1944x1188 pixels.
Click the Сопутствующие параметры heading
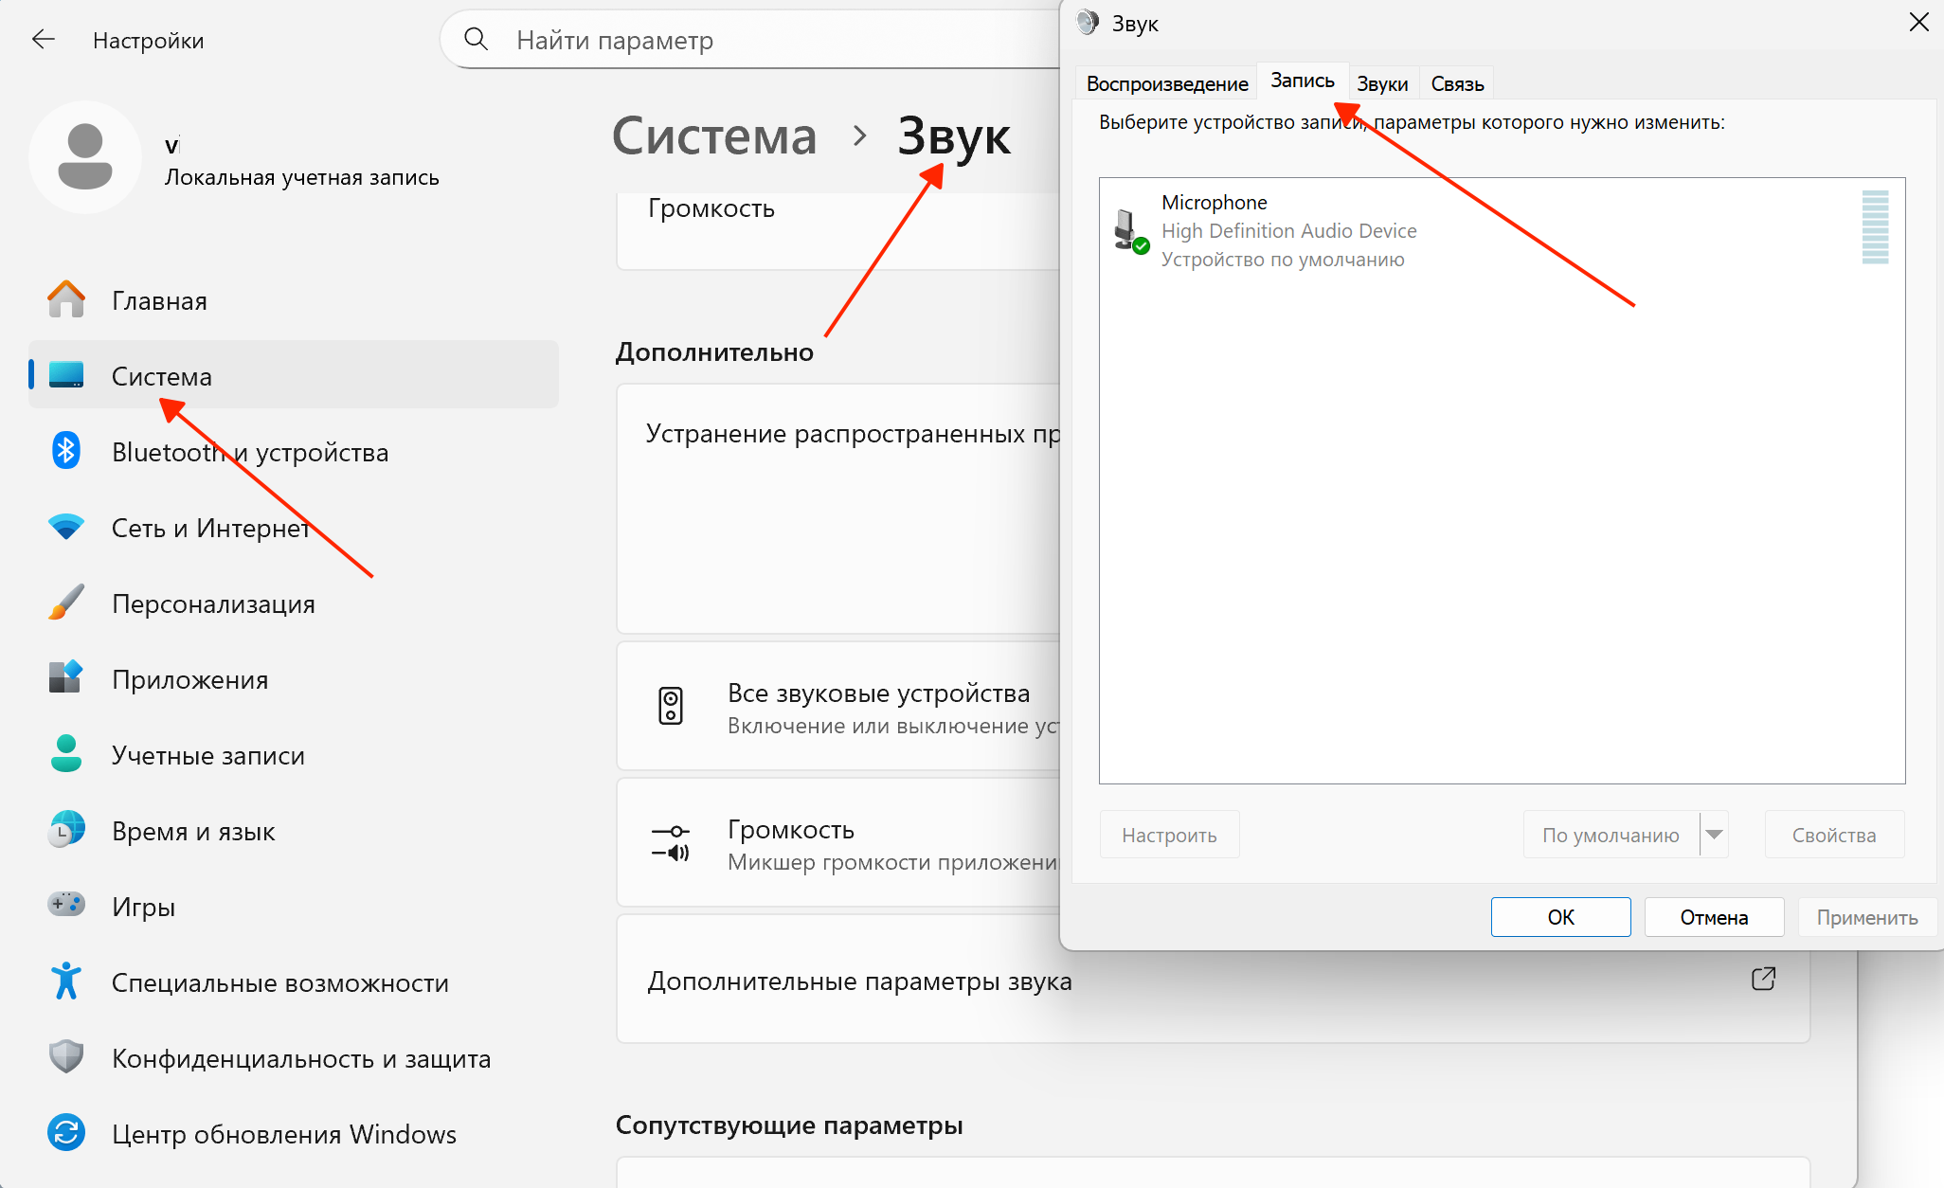pos(789,1125)
